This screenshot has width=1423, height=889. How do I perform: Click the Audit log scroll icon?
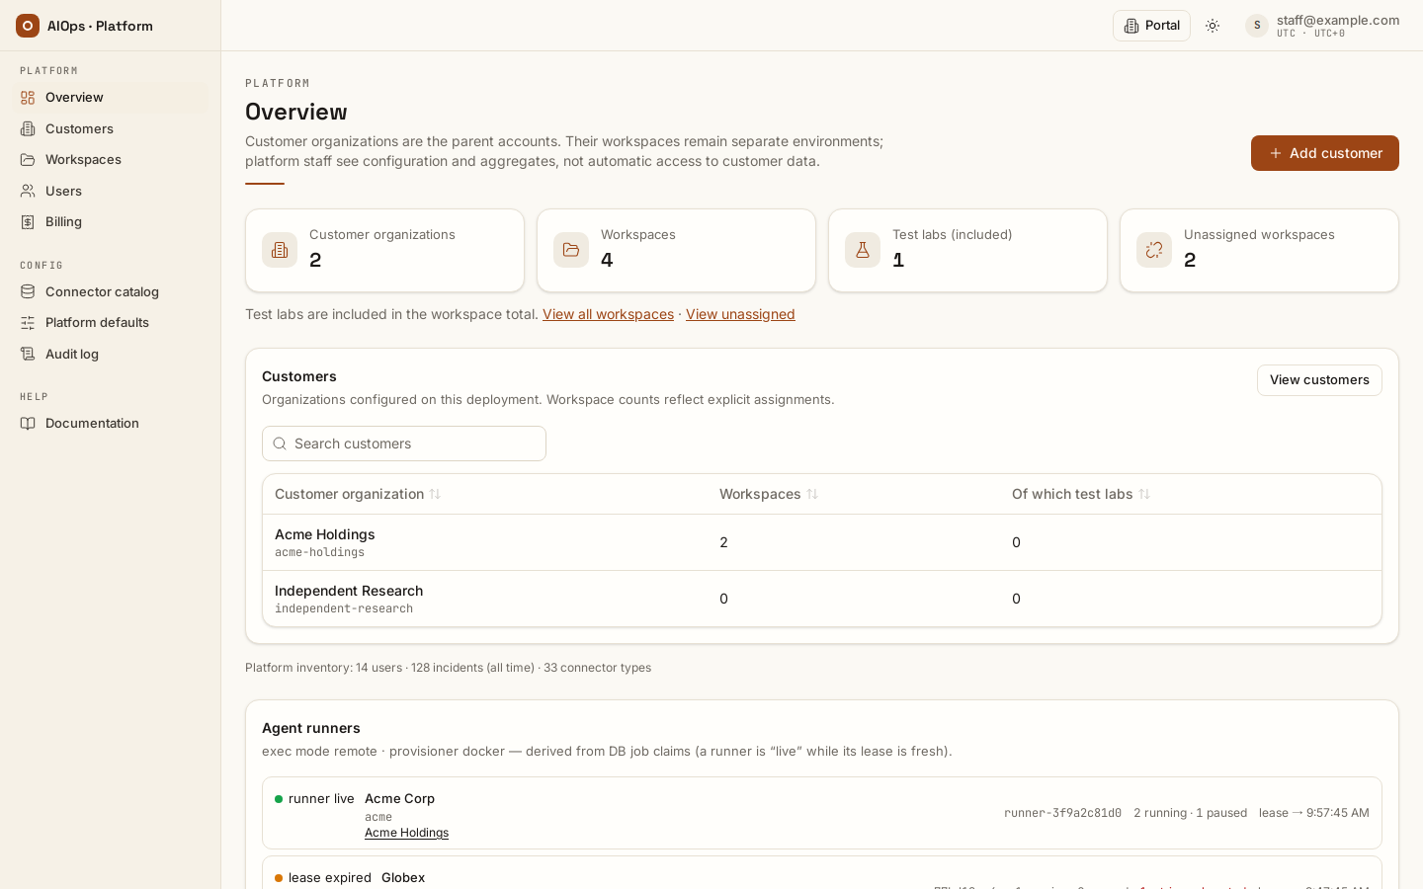click(x=28, y=354)
